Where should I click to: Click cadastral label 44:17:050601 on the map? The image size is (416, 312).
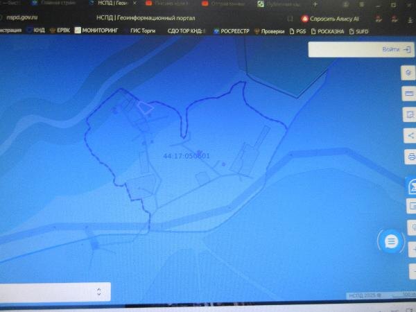pos(187,156)
